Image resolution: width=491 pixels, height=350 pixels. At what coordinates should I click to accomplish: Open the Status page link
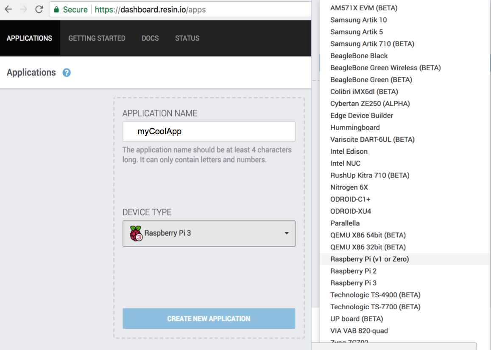pos(187,38)
